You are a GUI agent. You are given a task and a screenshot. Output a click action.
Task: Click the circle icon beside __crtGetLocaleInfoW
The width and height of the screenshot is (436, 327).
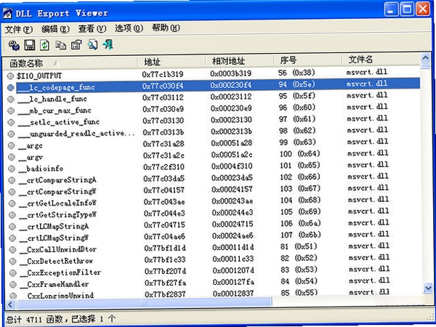[x=12, y=203]
